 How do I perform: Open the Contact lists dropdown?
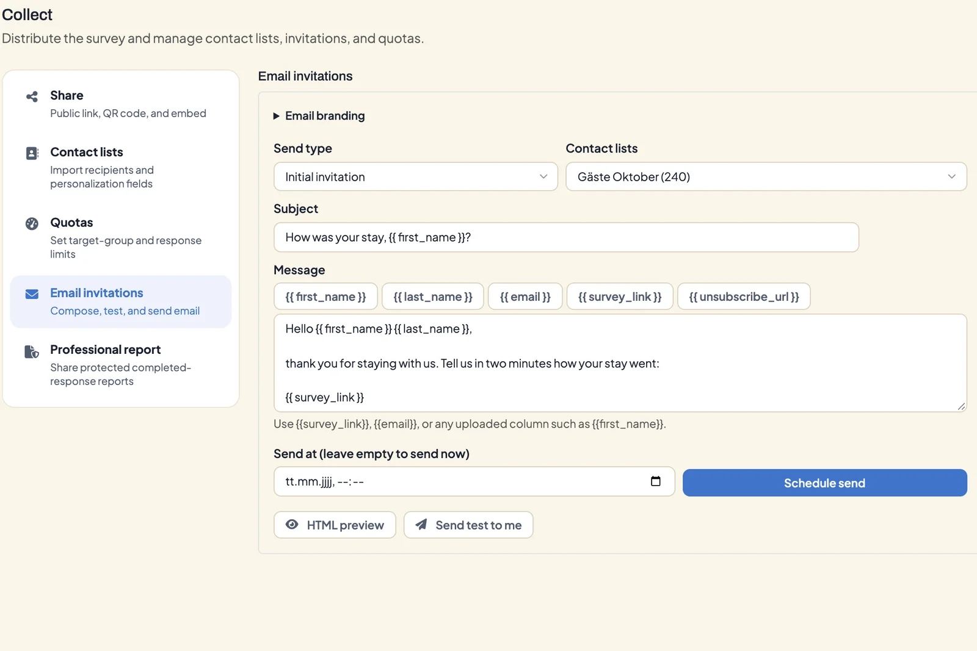(x=766, y=176)
